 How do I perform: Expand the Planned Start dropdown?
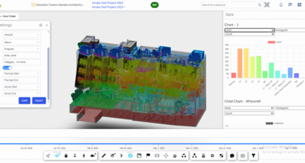pos(22,74)
